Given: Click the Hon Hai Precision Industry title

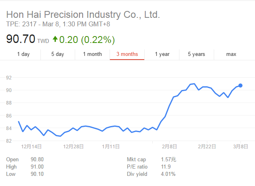Looking at the screenshot, I should (83, 15).
